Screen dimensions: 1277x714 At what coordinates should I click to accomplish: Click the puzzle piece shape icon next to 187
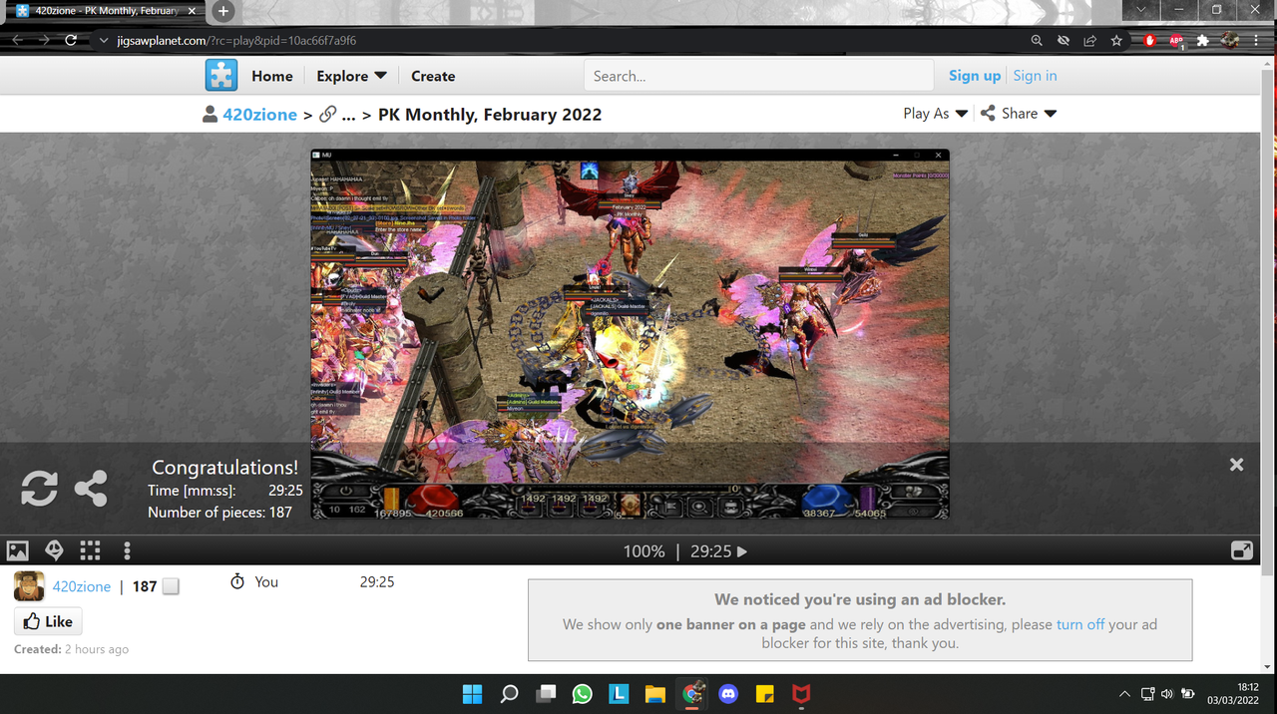171,586
